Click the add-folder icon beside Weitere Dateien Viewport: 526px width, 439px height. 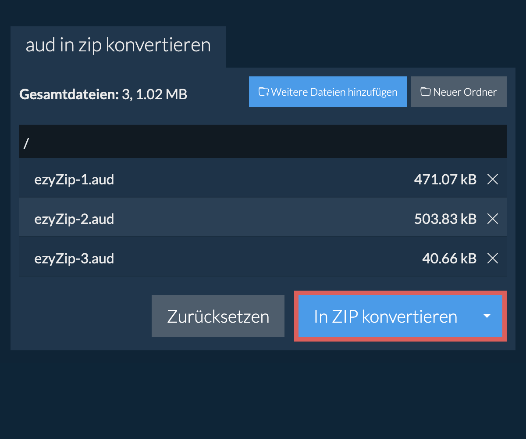[x=263, y=92]
